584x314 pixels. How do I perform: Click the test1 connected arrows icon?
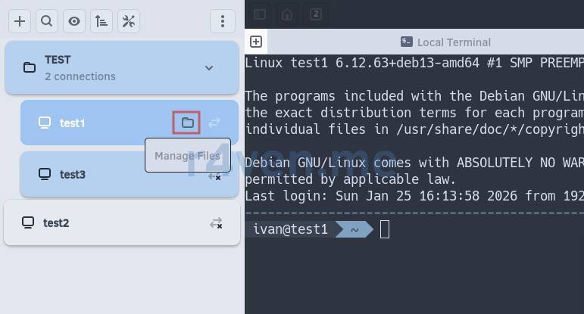(x=215, y=123)
